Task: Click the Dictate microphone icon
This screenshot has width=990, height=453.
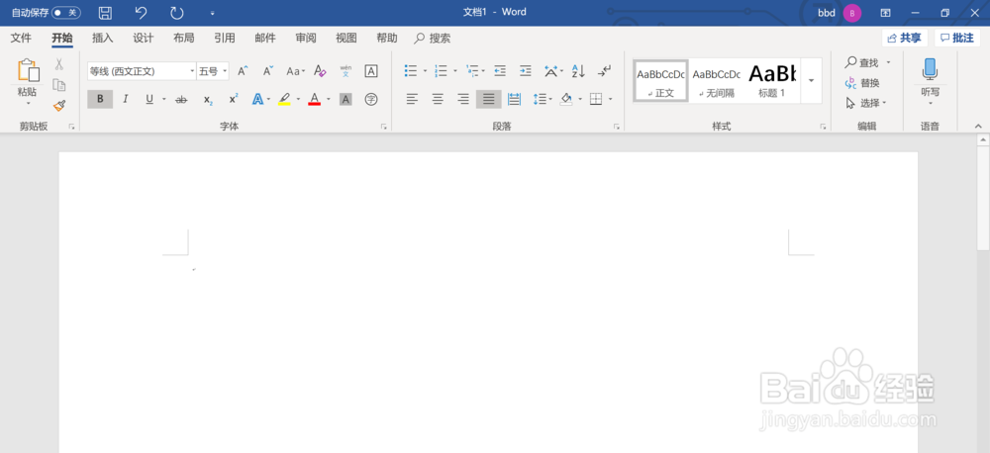Action: 930,69
